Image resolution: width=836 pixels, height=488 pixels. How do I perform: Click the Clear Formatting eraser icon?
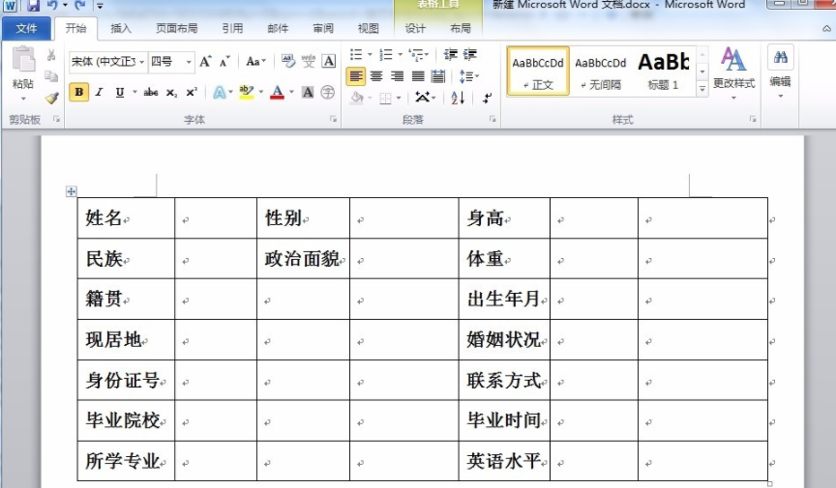288,62
